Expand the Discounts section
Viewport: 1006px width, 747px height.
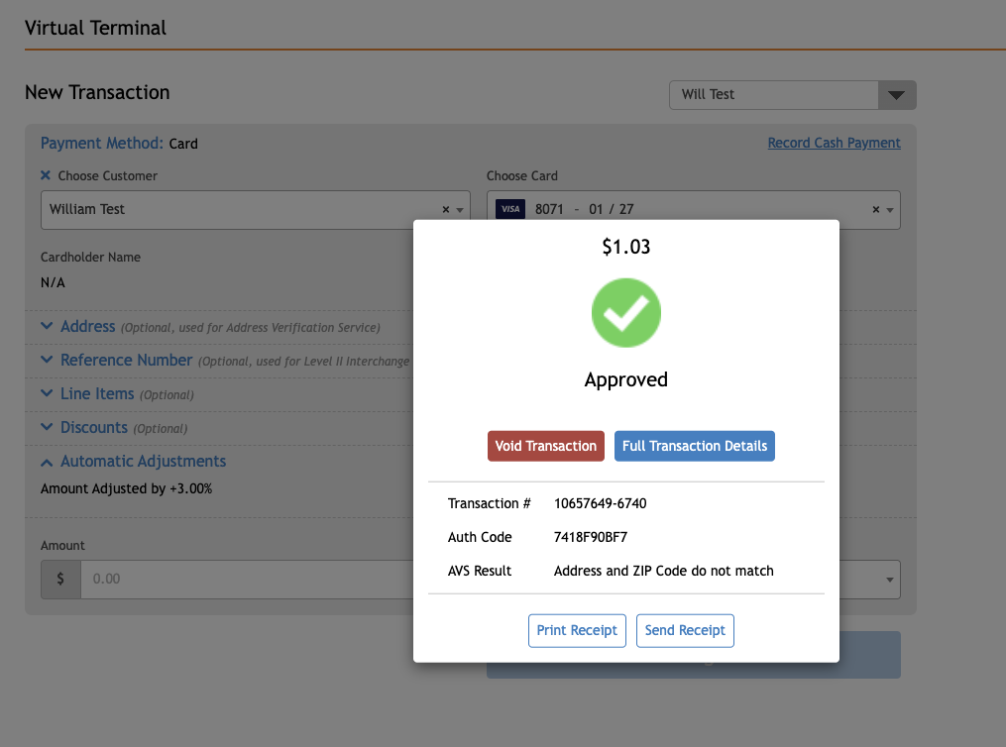[x=93, y=428]
